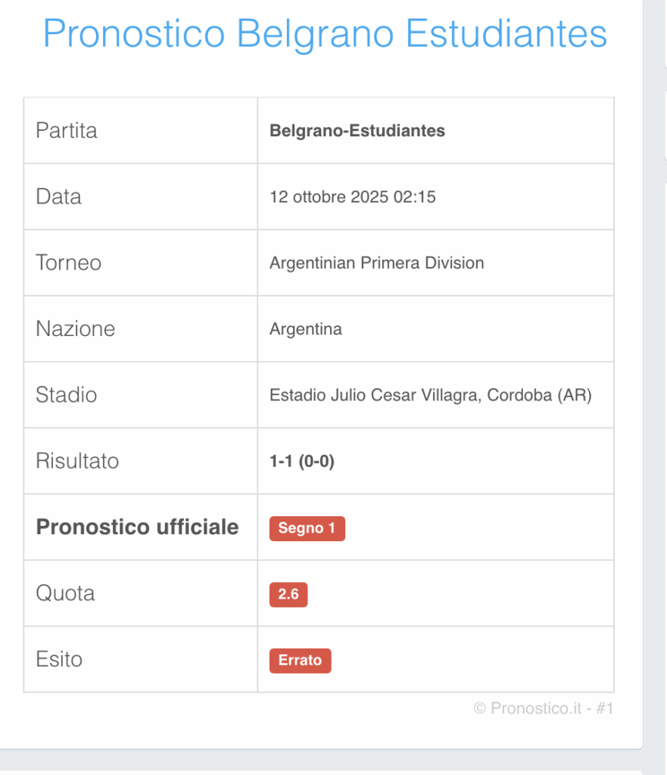Click the Pronostico ufficiale label

[137, 527]
